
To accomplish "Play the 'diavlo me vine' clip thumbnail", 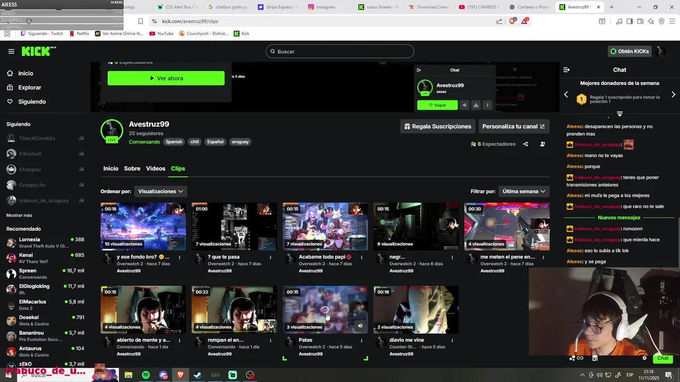I will [416, 310].
